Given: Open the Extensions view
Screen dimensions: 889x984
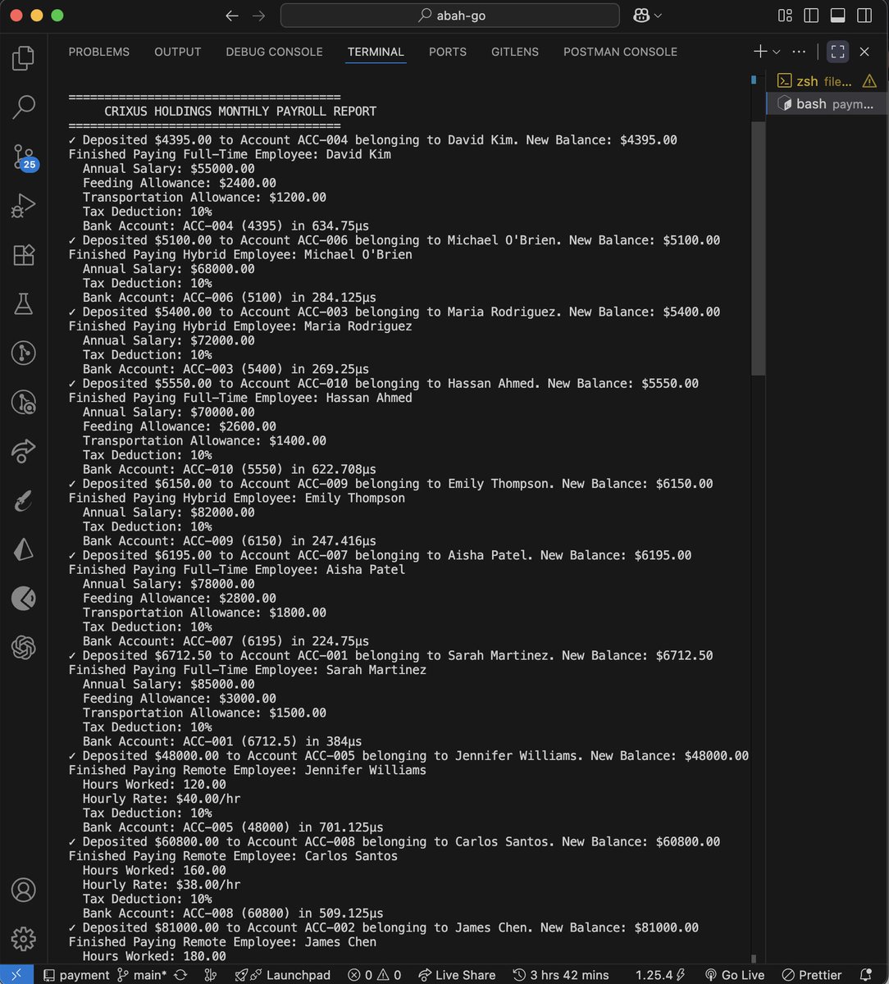Looking at the screenshot, I should (23, 254).
